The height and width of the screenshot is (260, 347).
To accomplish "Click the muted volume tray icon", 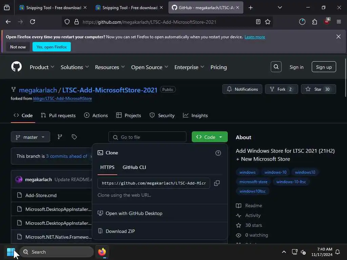I will 303,252.
